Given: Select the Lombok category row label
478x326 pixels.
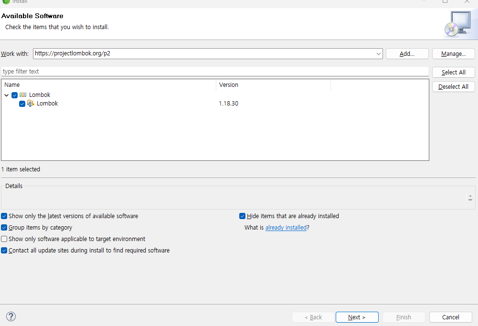Looking at the screenshot, I should (x=40, y=95).
